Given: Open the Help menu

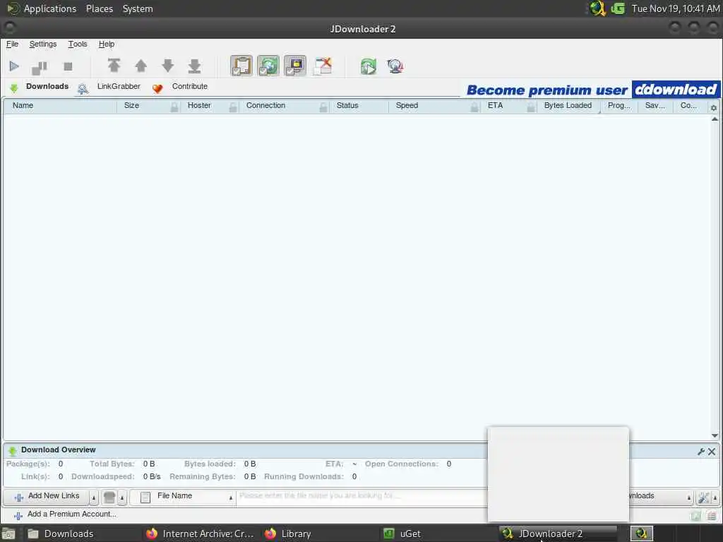Looking at the screenshot, I should (x=107, y=44).
